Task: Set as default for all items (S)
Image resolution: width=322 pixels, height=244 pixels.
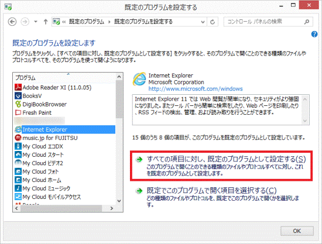Action: (221, 166)
